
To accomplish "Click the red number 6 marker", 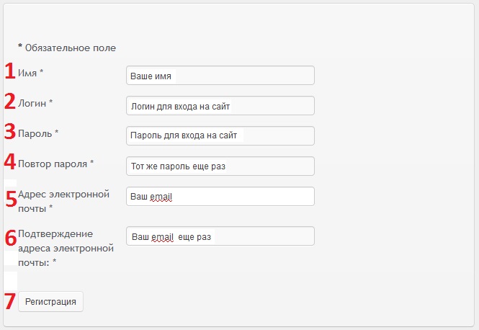I will point(11,238).
